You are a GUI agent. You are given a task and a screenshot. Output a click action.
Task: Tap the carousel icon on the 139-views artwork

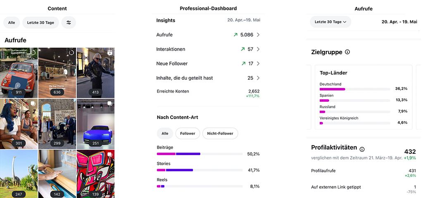[110, 154]
